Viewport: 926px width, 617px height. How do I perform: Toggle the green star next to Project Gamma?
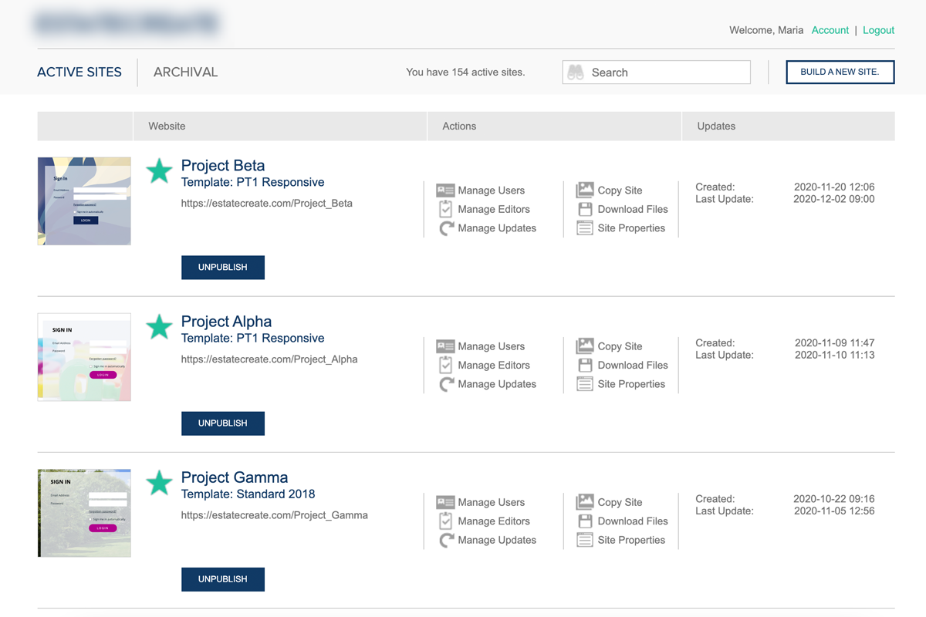pyautogui.click(x=159, y=483)
